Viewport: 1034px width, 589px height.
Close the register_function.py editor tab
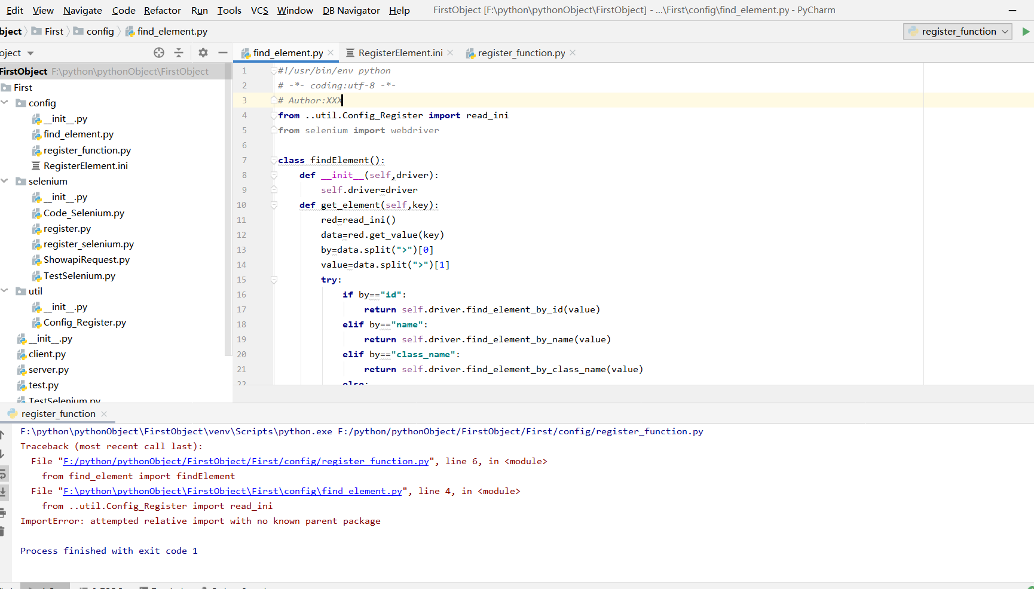click(x=573, y=53)
